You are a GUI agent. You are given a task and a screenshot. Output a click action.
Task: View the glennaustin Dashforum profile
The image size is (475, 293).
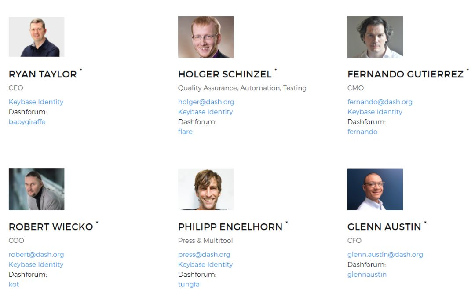click(x=367, y=275)
